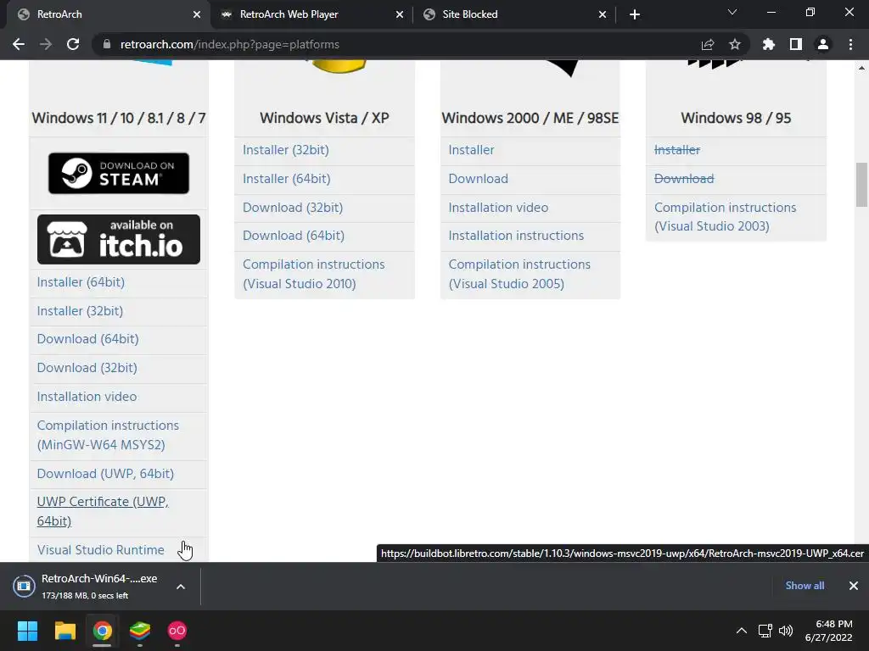The height and width of the screenshot is (651, 869).
Task: Go forward with the browser arrow
Action: (x=46, y=44)
